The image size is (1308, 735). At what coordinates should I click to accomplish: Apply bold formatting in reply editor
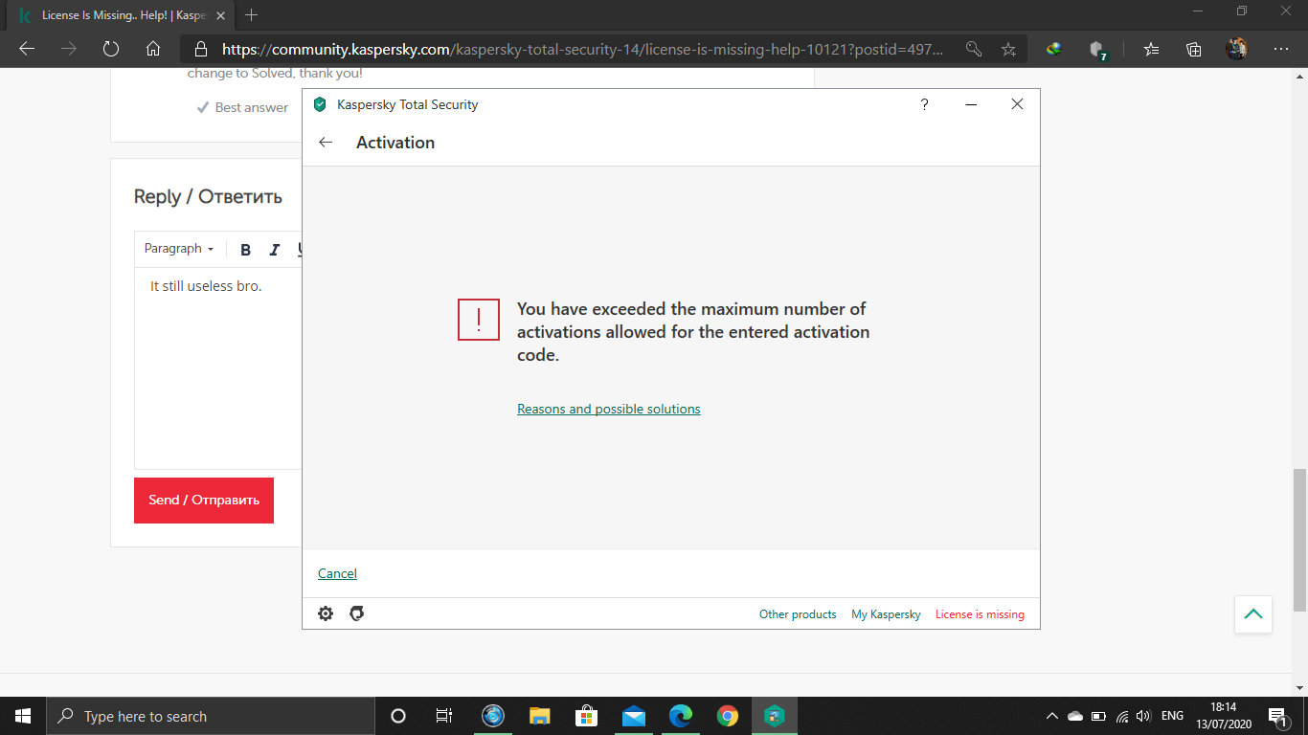245,250
